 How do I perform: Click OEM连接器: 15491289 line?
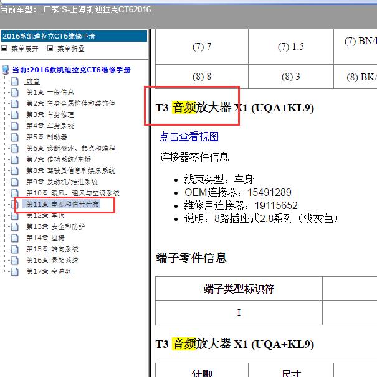coord(238,192)
